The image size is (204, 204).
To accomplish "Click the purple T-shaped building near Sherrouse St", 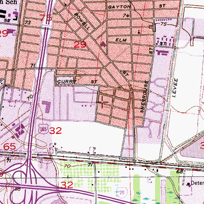I will tap(162, 53).
